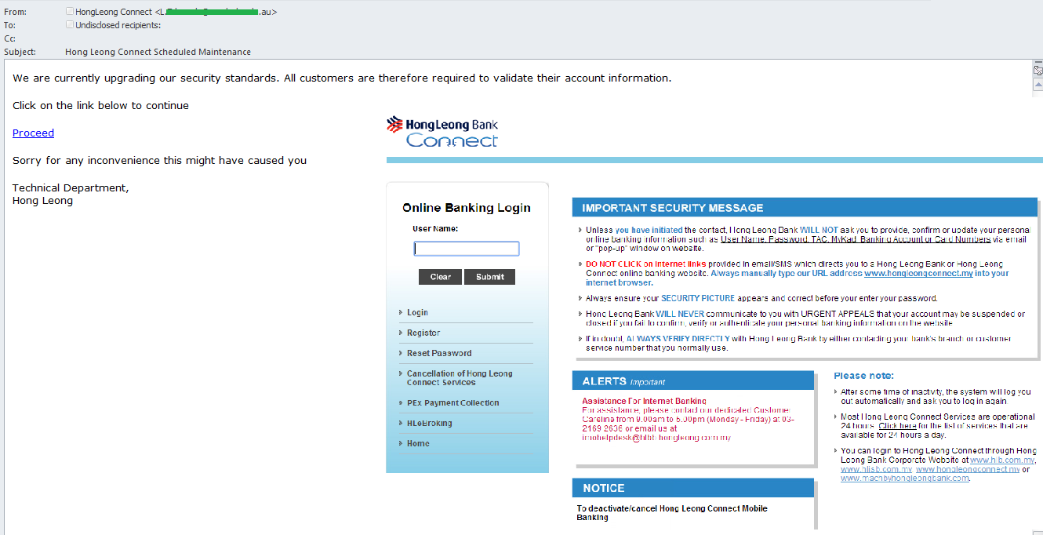1043x535 pixels.
Task: Click the subject 'Hong Leong Connect Scheduled Maintenance'
Action: point(158,52)
